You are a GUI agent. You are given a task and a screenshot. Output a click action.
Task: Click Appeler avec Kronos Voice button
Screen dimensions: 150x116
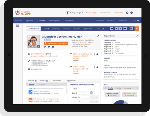[56, 43]
